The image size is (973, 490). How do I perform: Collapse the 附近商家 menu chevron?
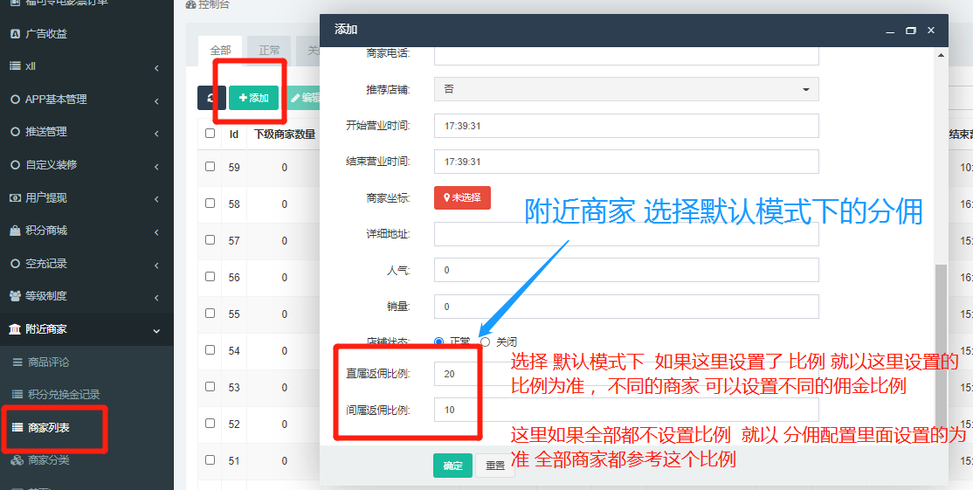[156, 330]
